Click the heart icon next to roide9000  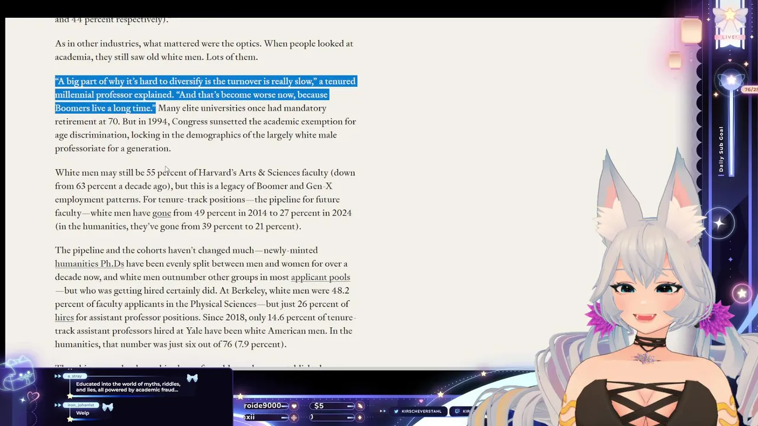tap(294, 406)
